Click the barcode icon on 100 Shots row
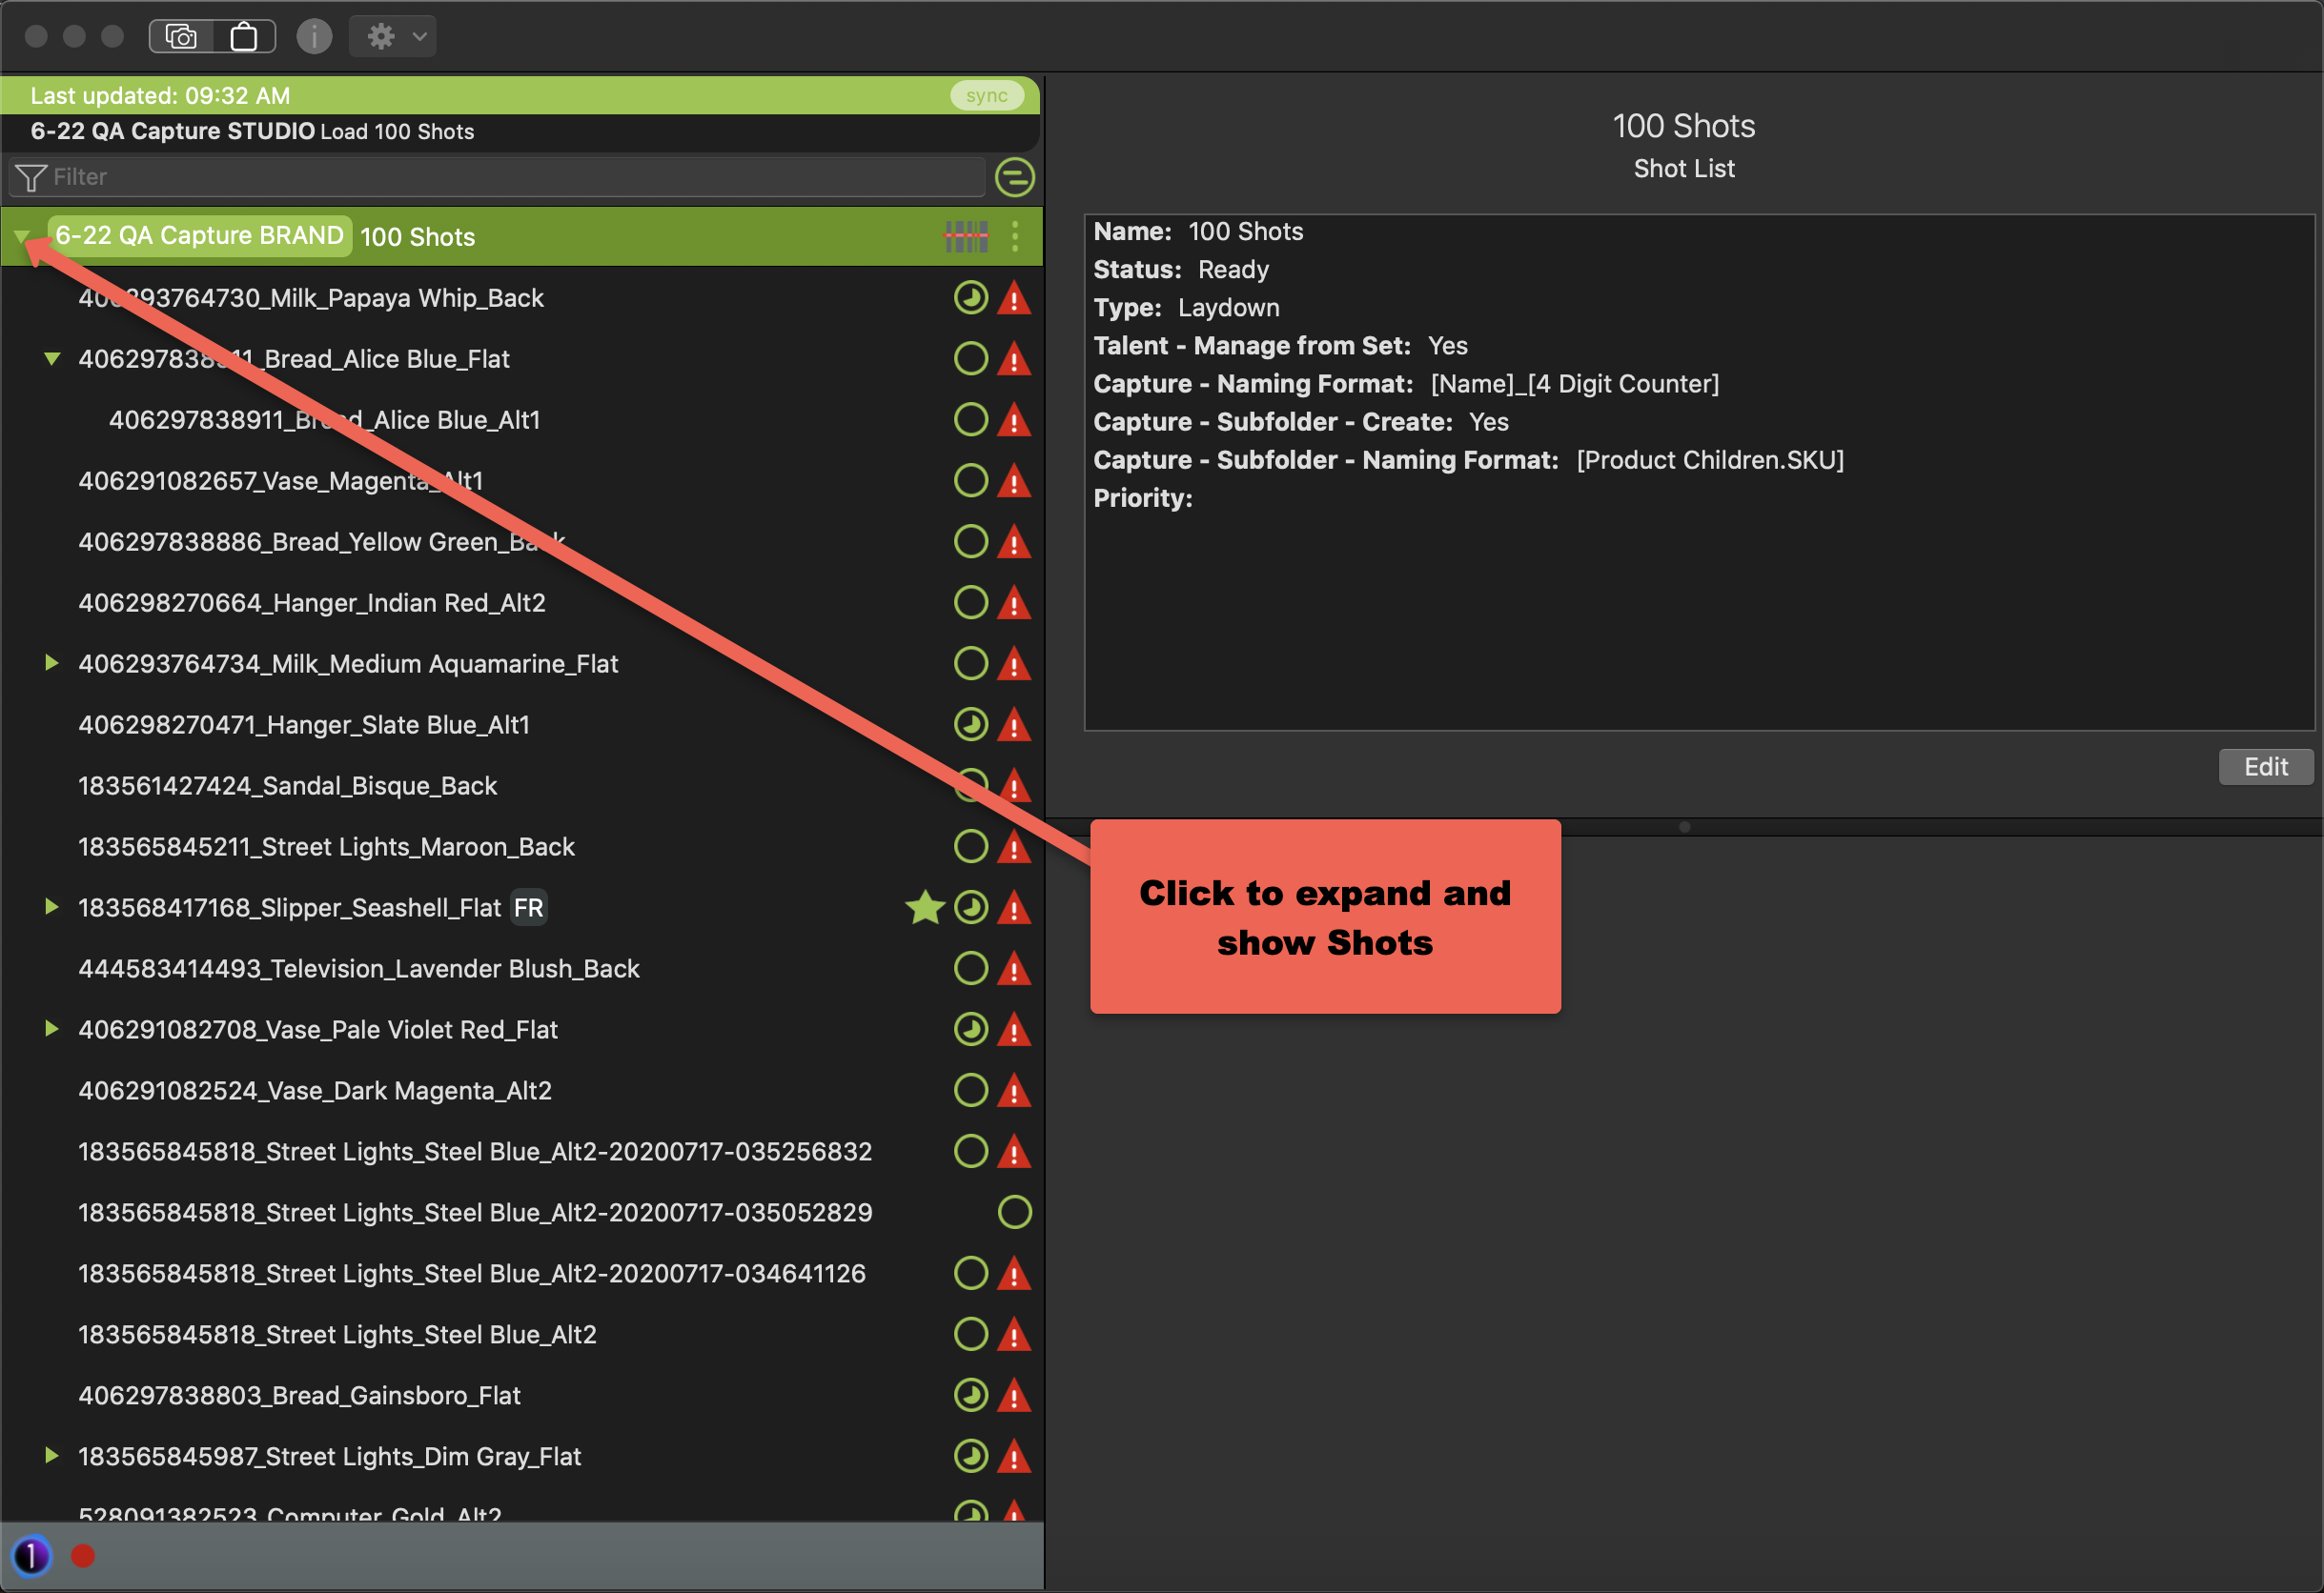Screen dimensions: 2324x1593 966,237
